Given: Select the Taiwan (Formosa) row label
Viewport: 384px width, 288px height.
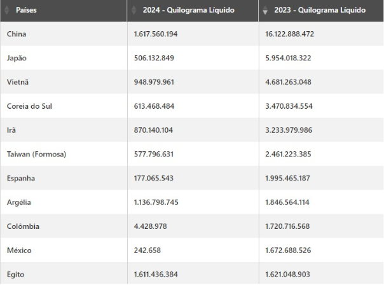Looking at the screenshot, I should [36, 154].
